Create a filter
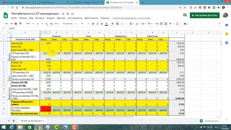The image size is (231, 130). [170, 24]
